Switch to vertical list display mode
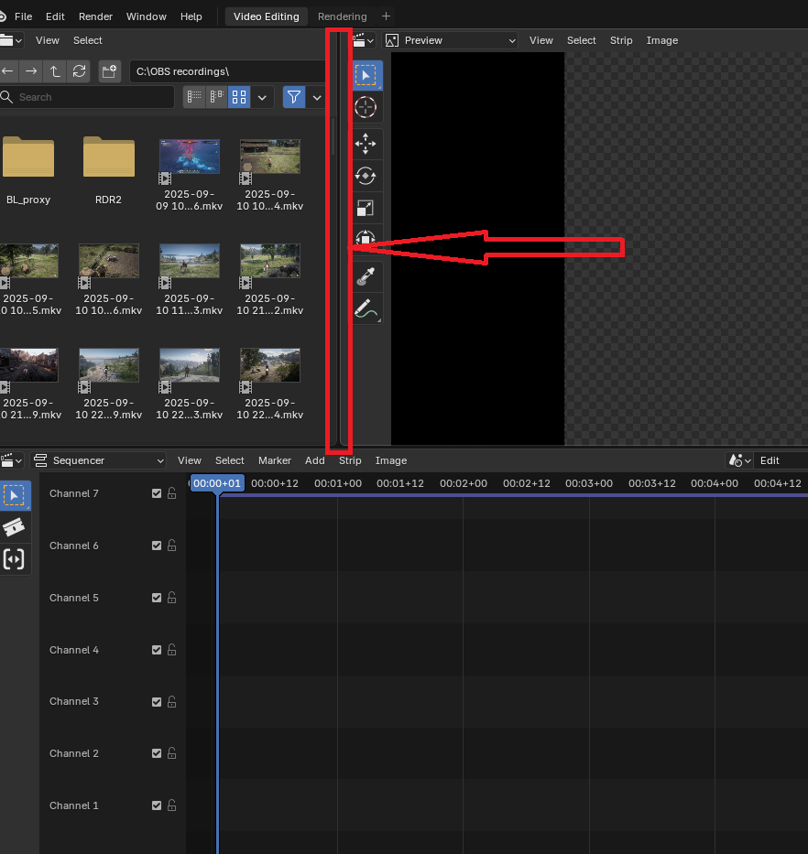Viewport: 808px width, 854px height. point(194,98)
